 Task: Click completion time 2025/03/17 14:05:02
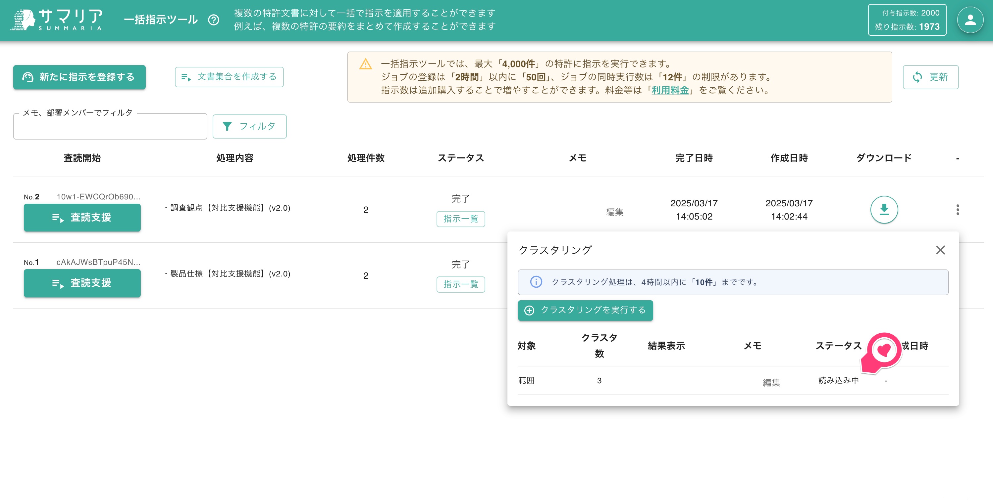coord(694,210)
